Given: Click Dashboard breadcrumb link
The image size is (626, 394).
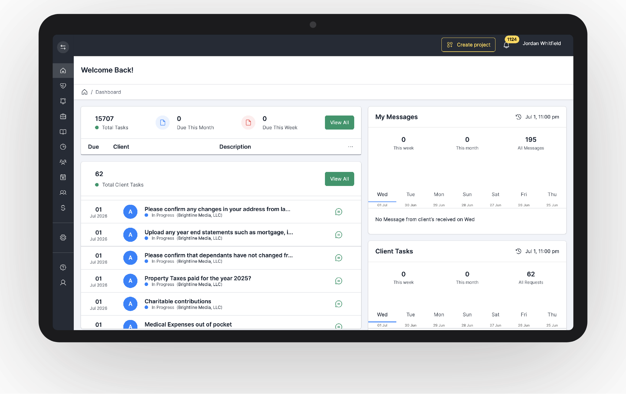Looking at the screenshot, I should point(108,92).
